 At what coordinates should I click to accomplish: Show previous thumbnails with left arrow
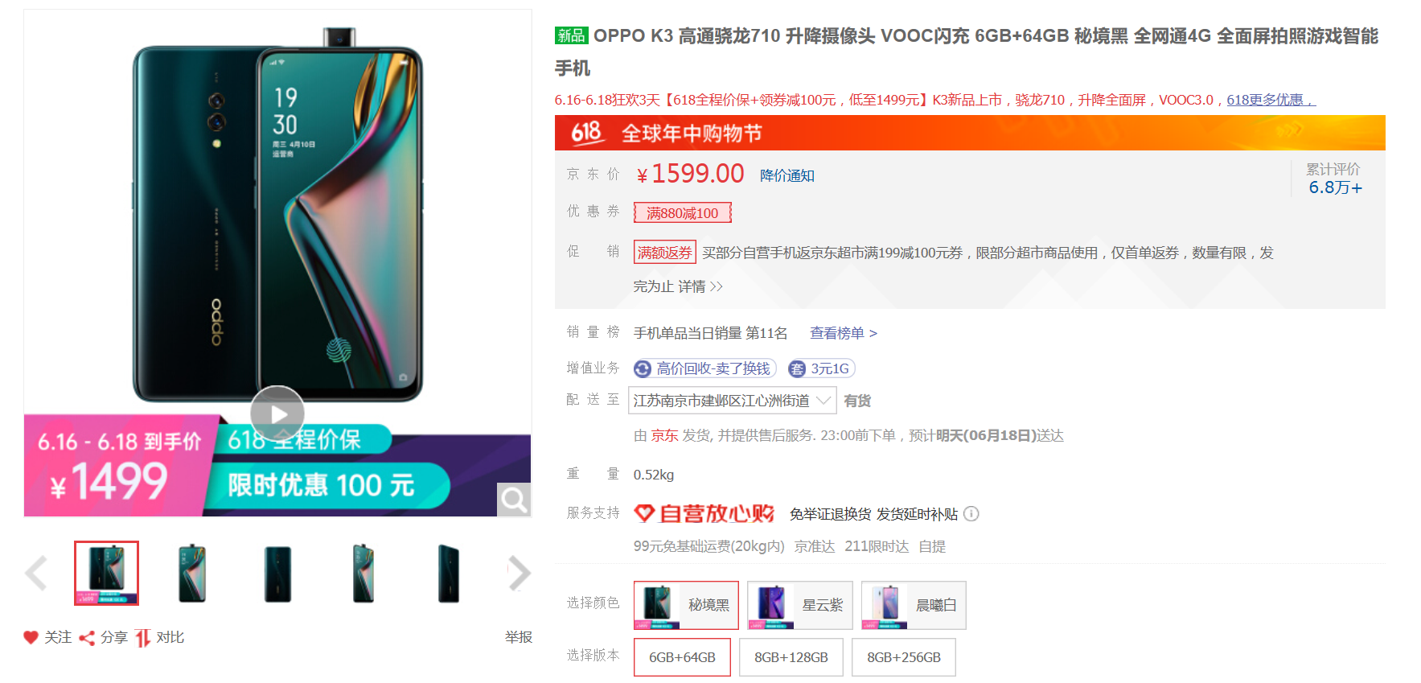tap(36, 574)
